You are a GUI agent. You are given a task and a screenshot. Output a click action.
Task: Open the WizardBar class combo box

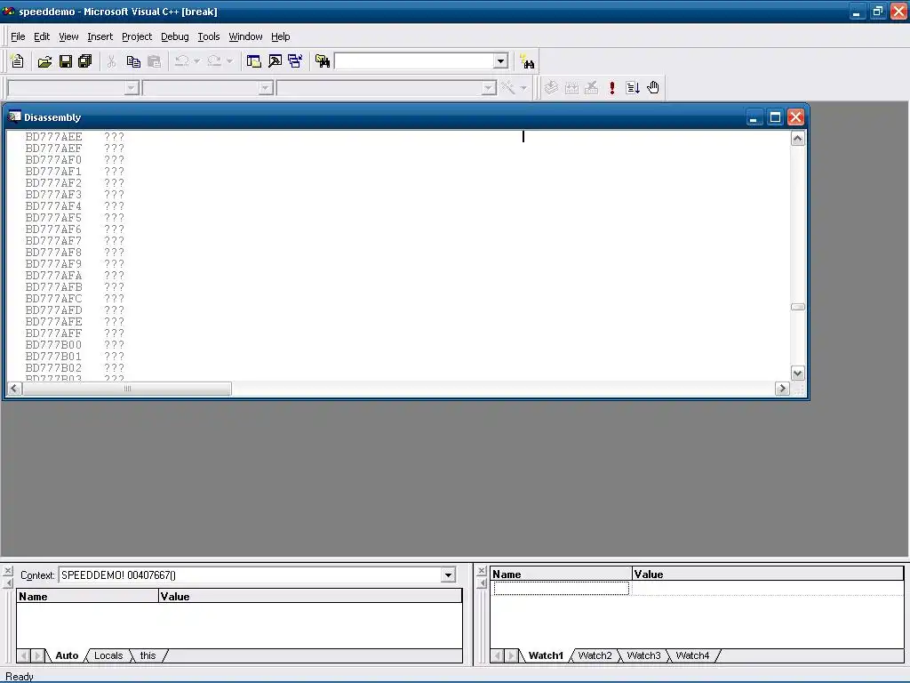(132, 88)
